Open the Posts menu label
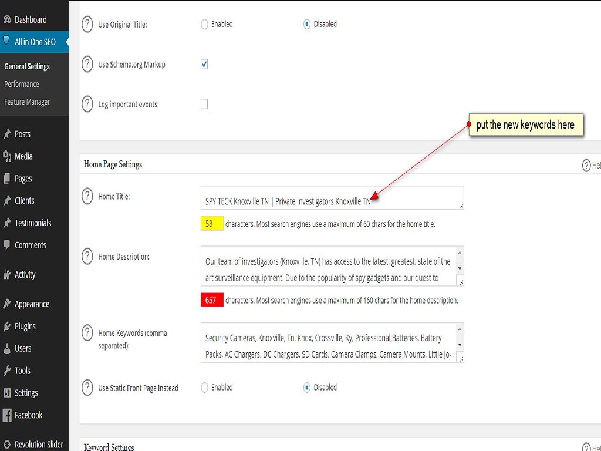Screen dimensions: 601x451 22,134
